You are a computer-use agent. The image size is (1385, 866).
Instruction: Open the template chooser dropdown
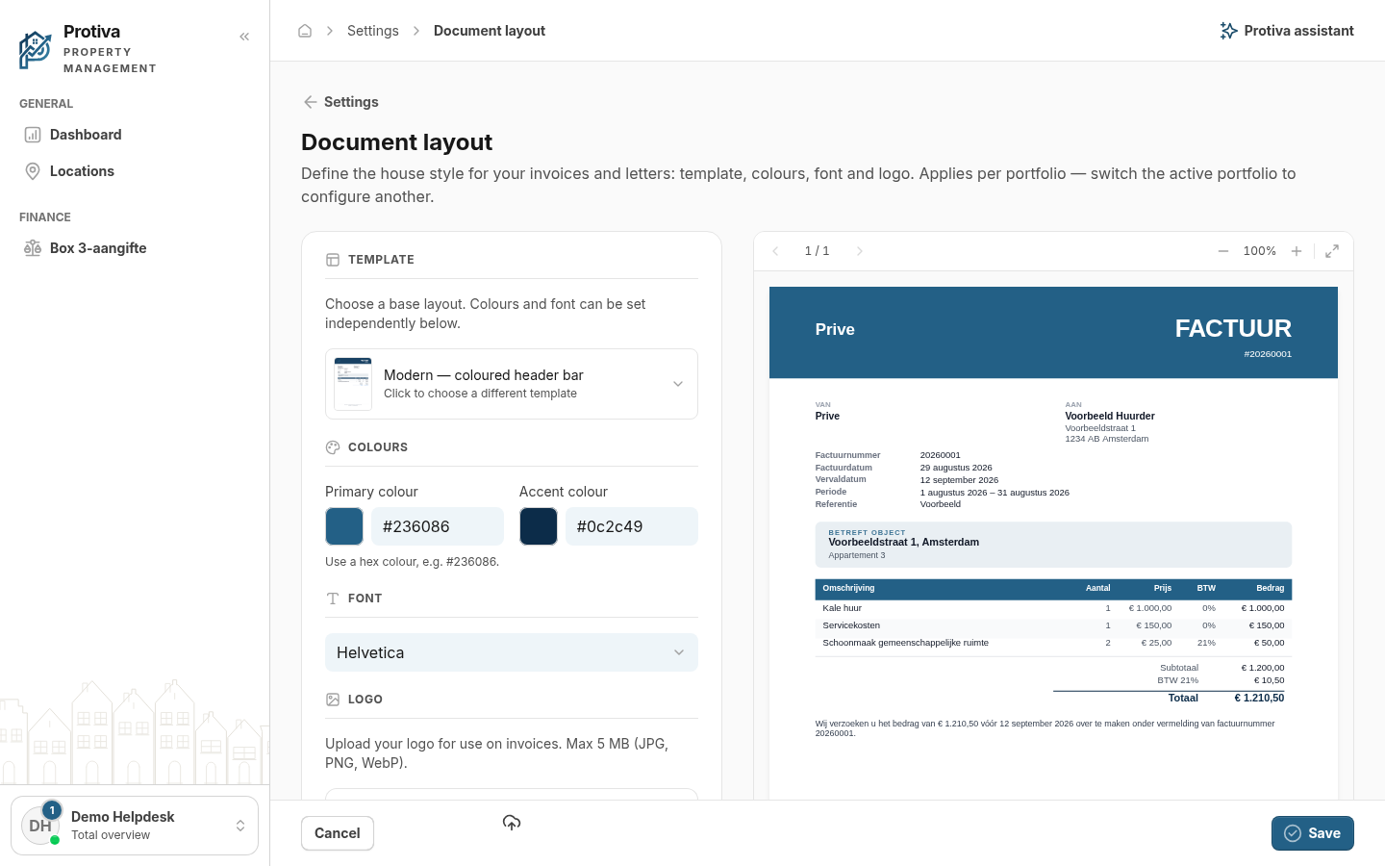click(x=512, y=384)
